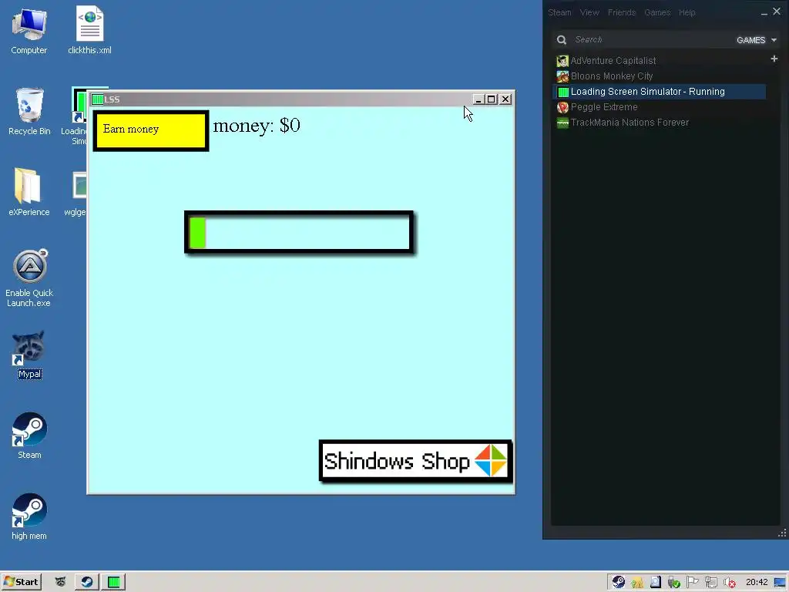Open the Steam menu in Steam window

559,12
